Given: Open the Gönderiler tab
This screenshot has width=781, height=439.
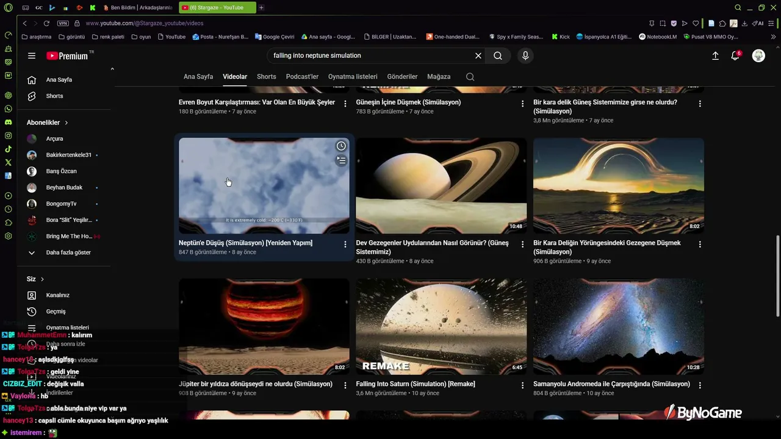Looking at the screenshot, I should pyautogui.click(x=402, y=77).
